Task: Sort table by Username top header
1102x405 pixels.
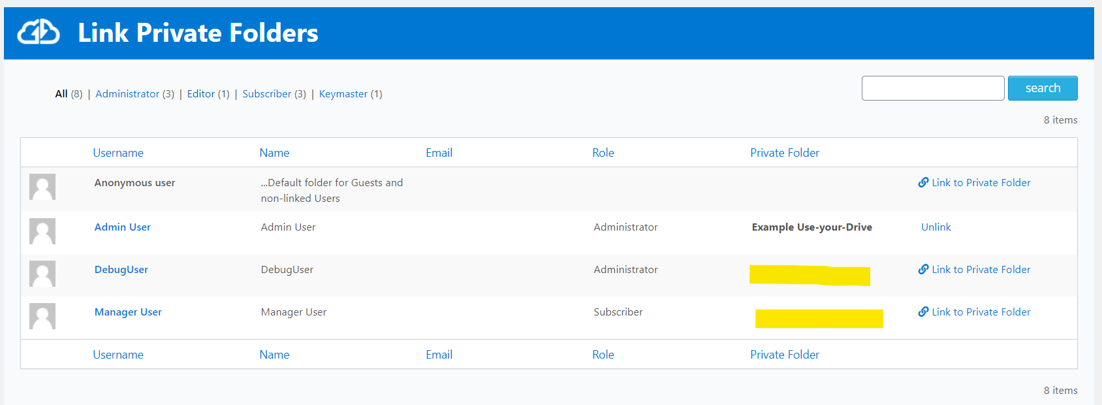Action: pyautogui.click(x=118, y=153)
